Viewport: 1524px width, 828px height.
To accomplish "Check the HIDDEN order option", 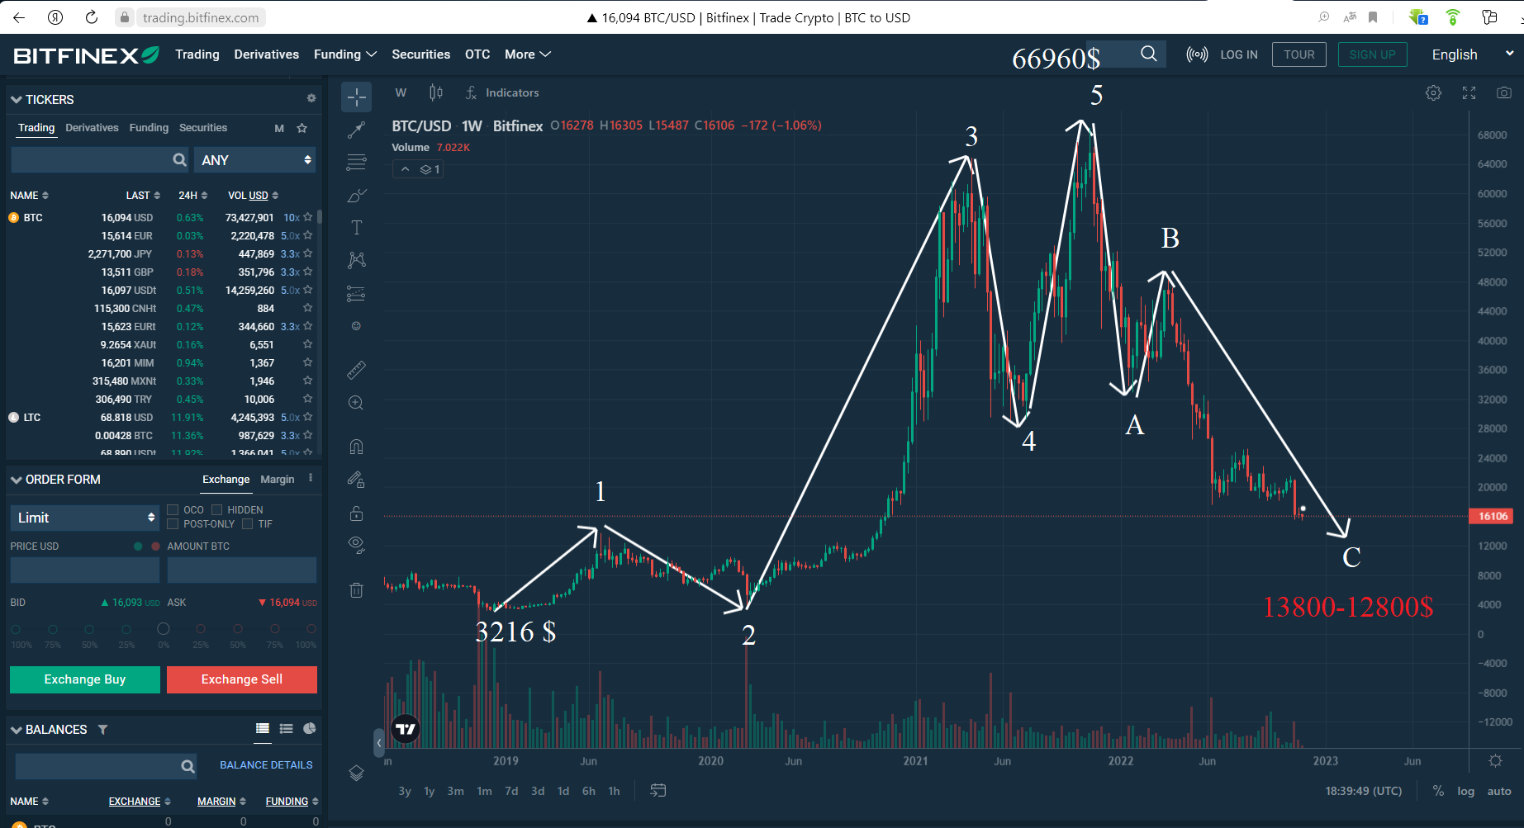I will [217, 510].
